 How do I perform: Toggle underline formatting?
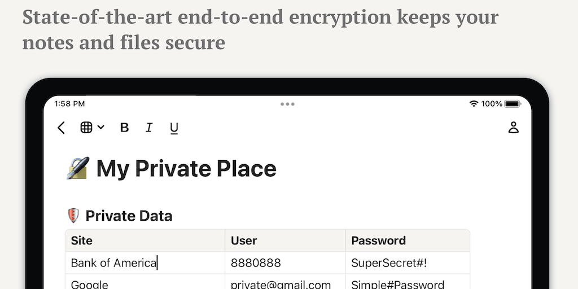point(174,128)
